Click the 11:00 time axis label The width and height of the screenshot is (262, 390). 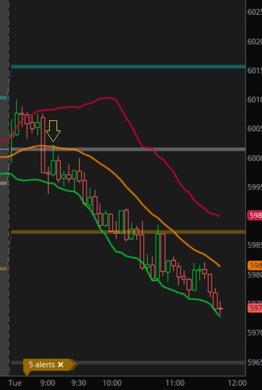pos(175,383)
